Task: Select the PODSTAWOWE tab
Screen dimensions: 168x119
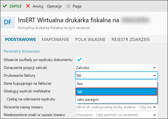Action: (20, 39)
